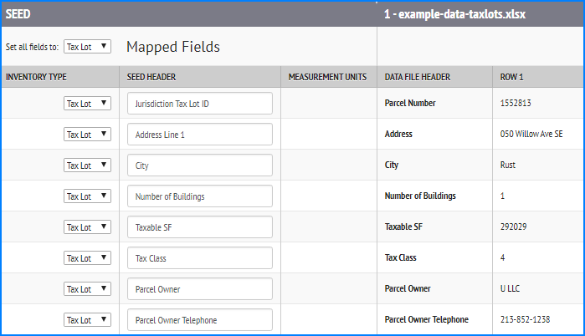Open inventory type dropdown for Taxable SF row
The image size is (585, 336).
click(87, 227)
